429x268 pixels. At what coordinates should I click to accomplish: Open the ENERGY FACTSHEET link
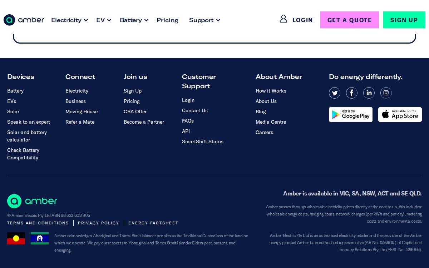[x=153, y=223]
